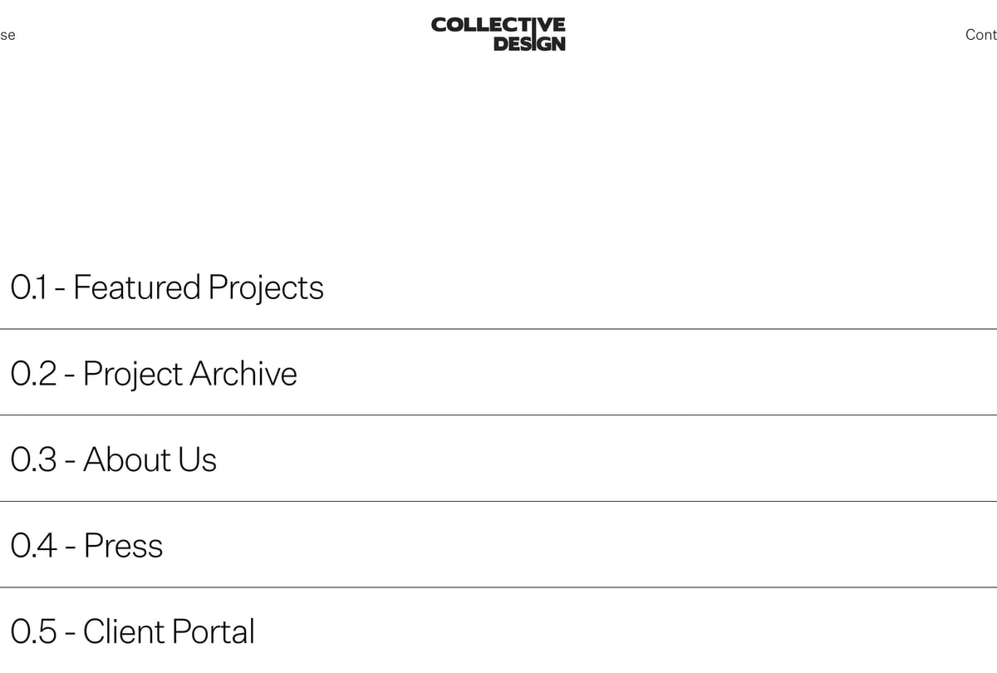
Task: Click the '0.4' index number label
Action: pyautogui.click(x=35, y=547)
